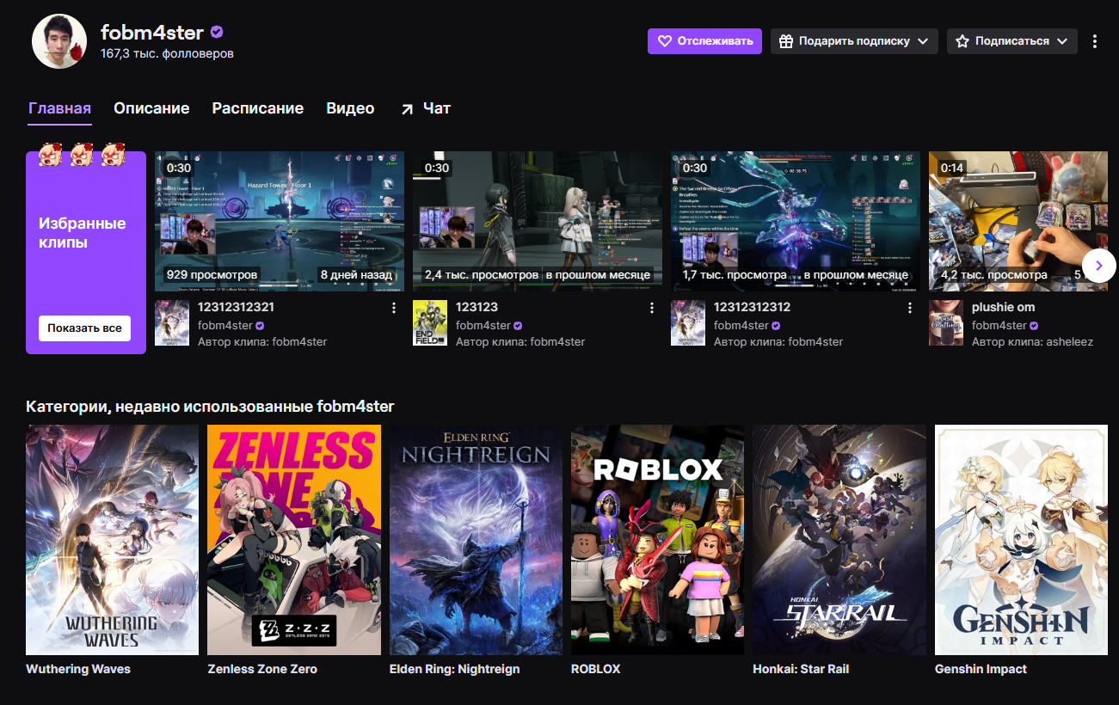Play the clip titled 12312312321
This screenshot has width=1119, height=705.
[280, 222]
